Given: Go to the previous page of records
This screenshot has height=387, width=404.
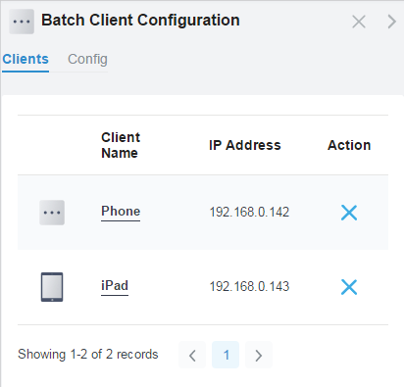Looking at the screenshot, I should click(192, 355).
